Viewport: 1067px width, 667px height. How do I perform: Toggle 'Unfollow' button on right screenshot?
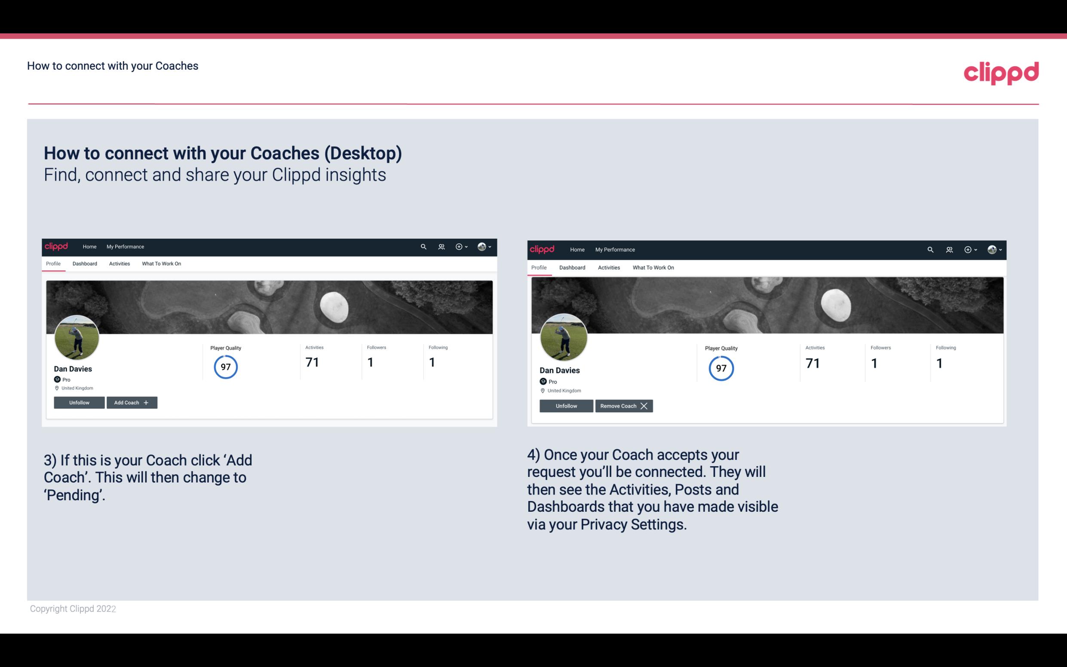tap(565, 406)
